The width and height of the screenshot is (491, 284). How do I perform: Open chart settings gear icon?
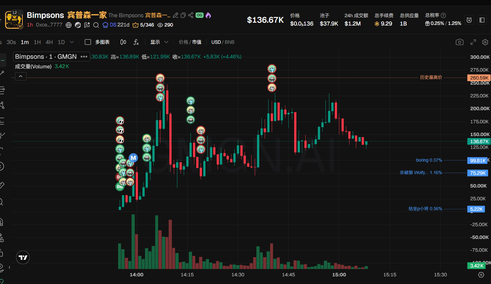[x=485, y=42]
